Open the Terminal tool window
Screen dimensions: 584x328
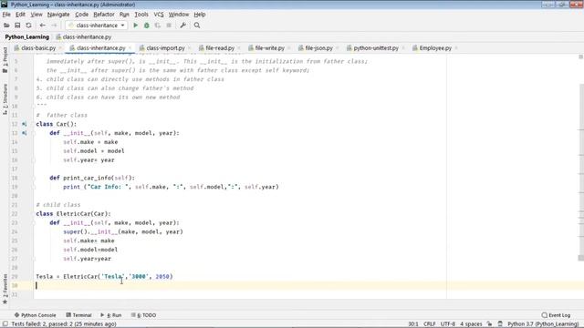click(x=78, y=315)
